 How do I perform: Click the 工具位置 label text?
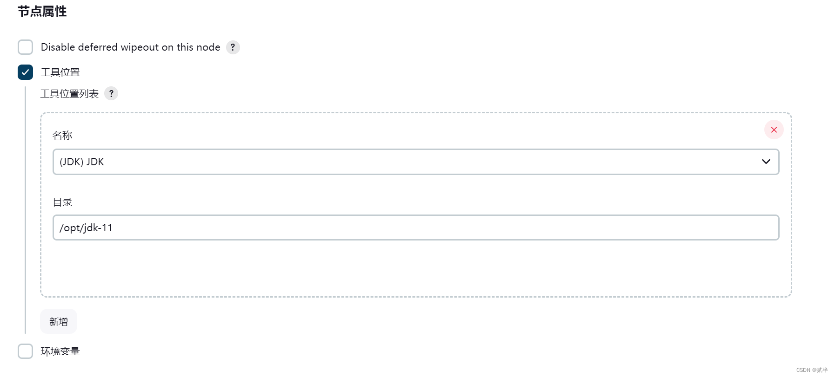pyautogui.click(x=60, y=72)
